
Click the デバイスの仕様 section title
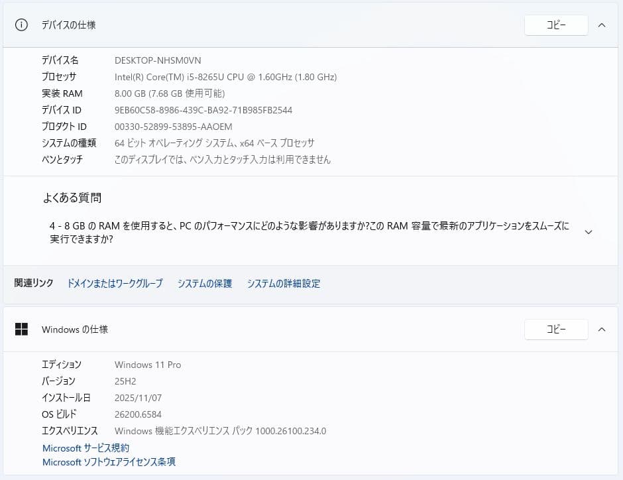click(x=69, y=25)
